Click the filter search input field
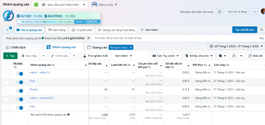Viewport: 265px width, 125px height. [x=176, y=38]
